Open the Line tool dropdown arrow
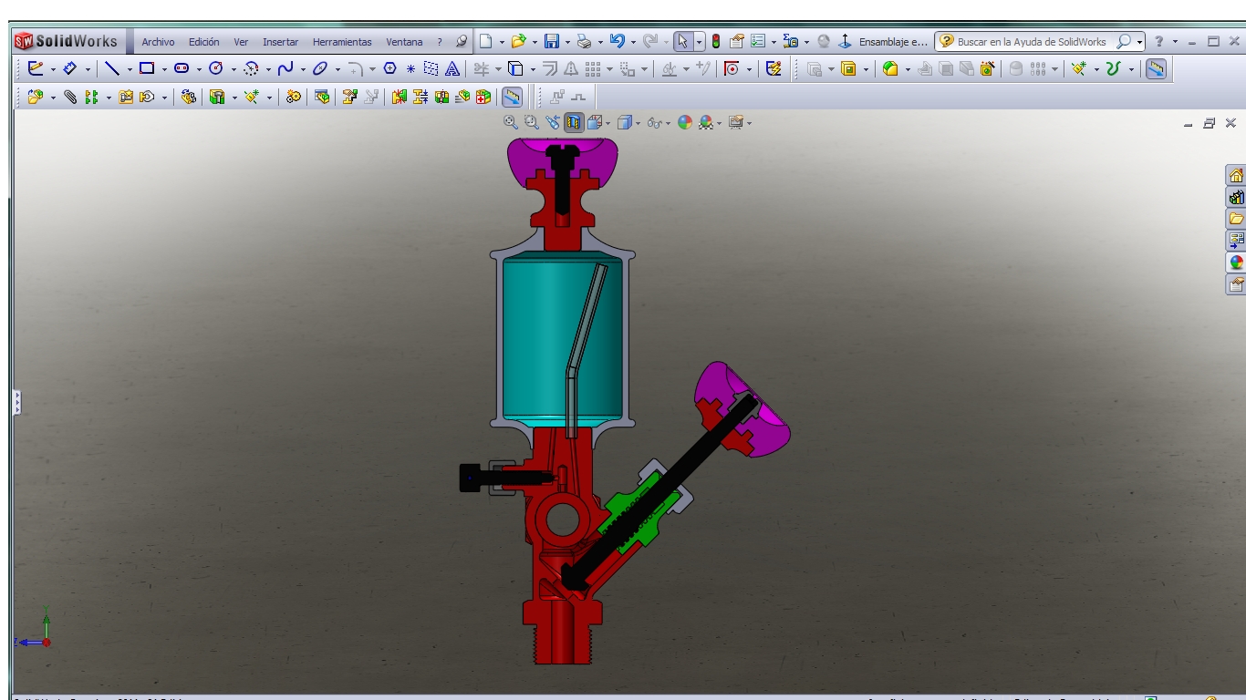The width and height of the screenshot is (1246, 700). click(x=130, y=69)
